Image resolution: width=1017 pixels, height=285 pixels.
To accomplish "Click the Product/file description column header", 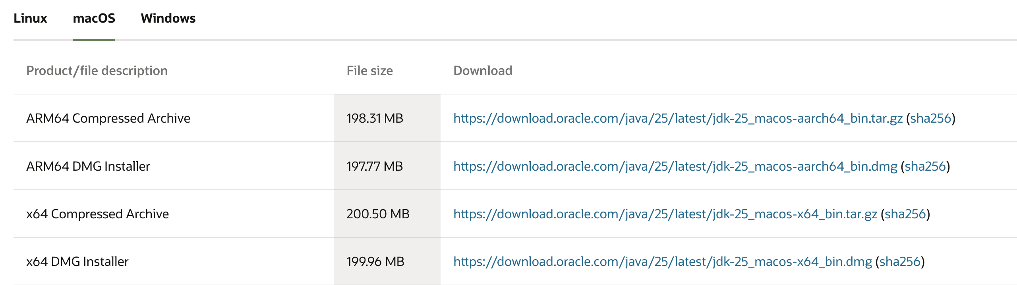I will tap(97, 71).
